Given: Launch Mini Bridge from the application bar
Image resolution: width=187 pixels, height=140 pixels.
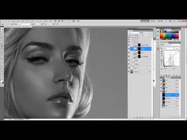Looking at the screenshot, I should pos(59,21).
